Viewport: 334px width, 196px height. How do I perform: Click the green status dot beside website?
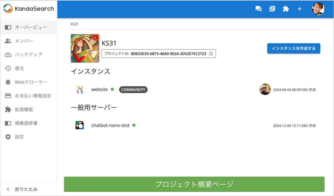pos(112,89)
